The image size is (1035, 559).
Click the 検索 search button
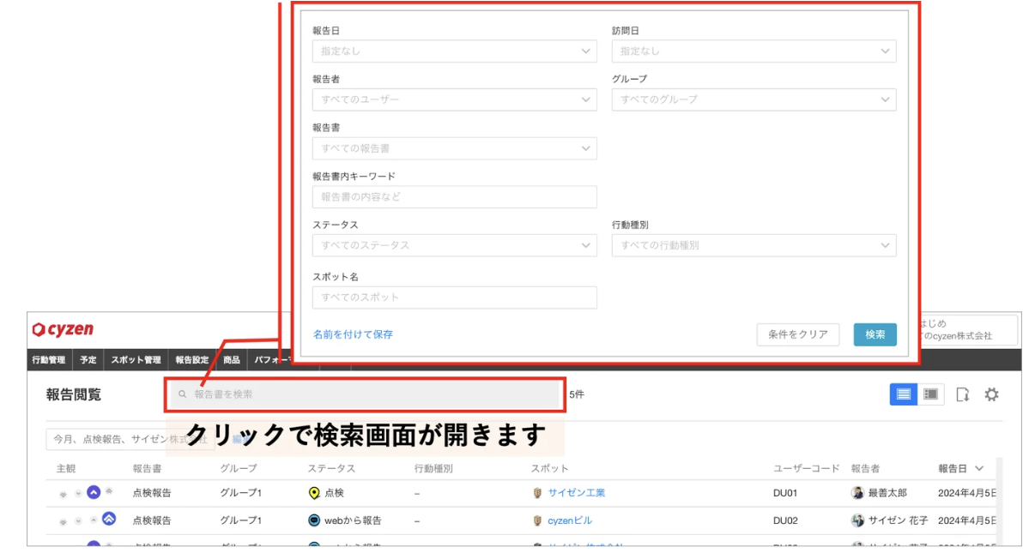click(x=875, y=334)
